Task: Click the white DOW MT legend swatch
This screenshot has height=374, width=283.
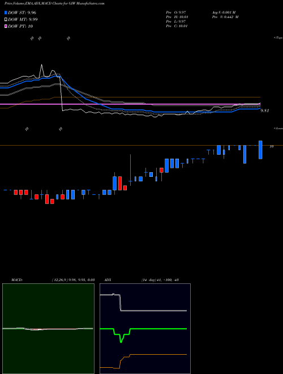Action: (6, 20)
